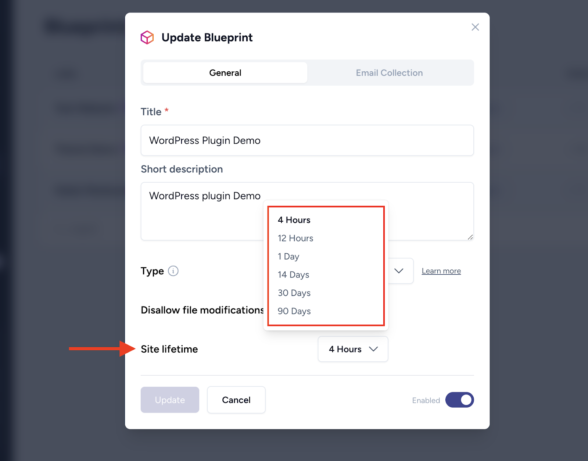Toggle the Enabled switch off
Screen dimensions: 588x461
point(459,400)
